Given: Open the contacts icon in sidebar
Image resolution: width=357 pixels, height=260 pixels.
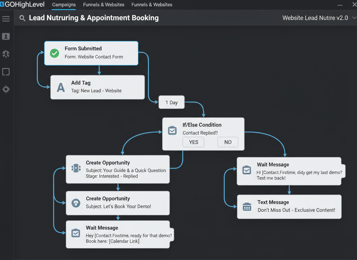Looking at the screenshot, I should point(6,36).
